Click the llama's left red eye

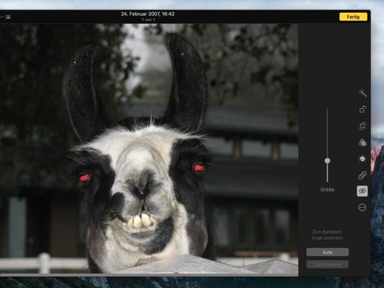pyautogui.click(x=85, y=177)
